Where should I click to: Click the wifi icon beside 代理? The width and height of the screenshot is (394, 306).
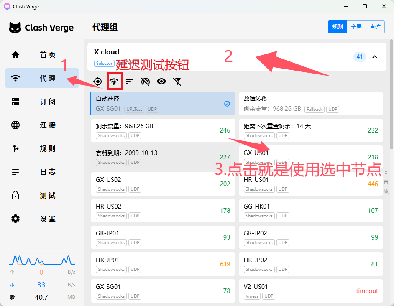pyautogui.click(x=15, y=78)
